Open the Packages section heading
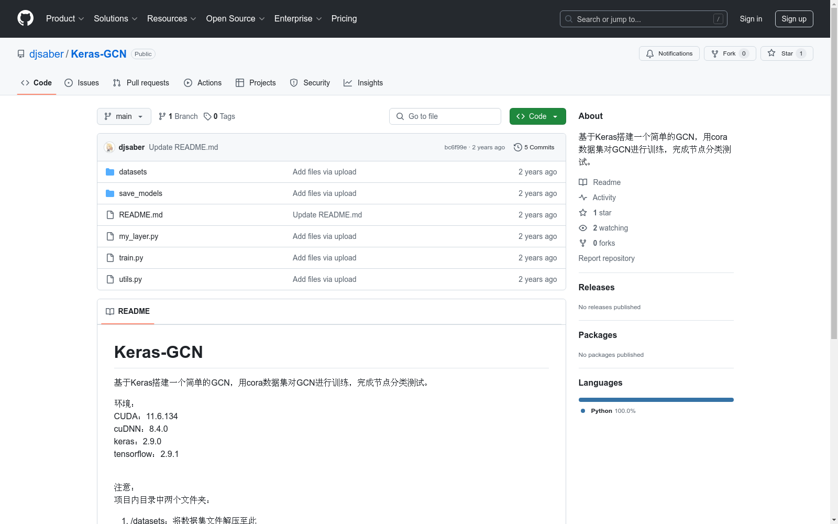This screenshot has height=524, width=838. click(598, 335)
